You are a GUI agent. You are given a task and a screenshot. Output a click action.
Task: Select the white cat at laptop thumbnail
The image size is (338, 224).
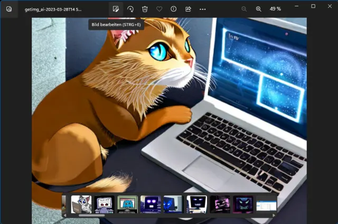pos(81,204)
